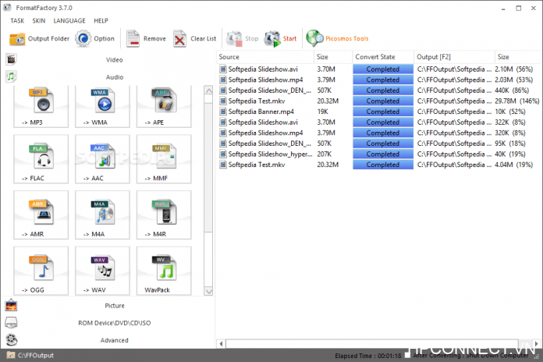Expand the Advanced category section
Viewport: 543px width, 362px height.
point(114,340)
